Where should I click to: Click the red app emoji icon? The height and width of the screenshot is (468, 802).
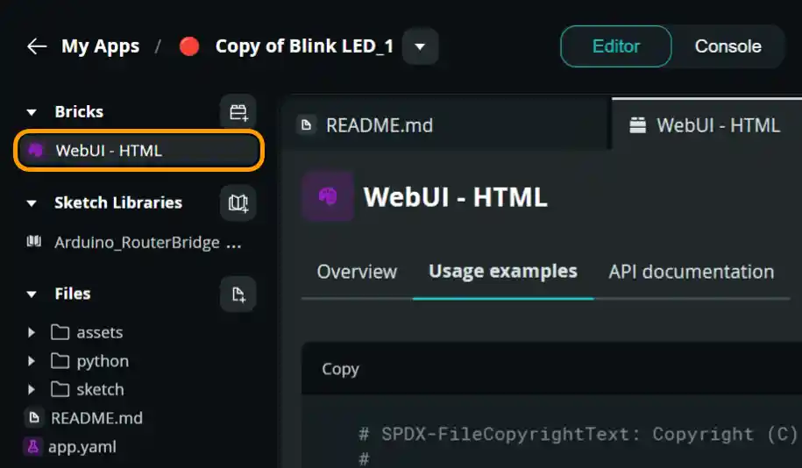tap(188, 46)
